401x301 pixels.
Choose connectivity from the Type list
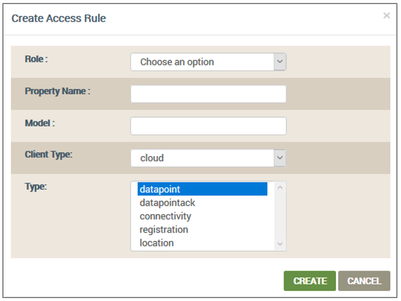click(x=202, y=216)
